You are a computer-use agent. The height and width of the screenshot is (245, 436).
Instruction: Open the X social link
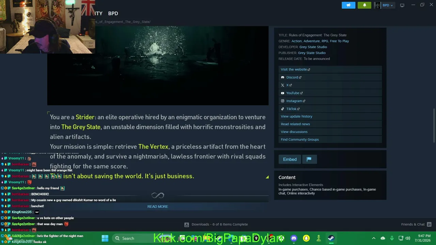(289, 85)
